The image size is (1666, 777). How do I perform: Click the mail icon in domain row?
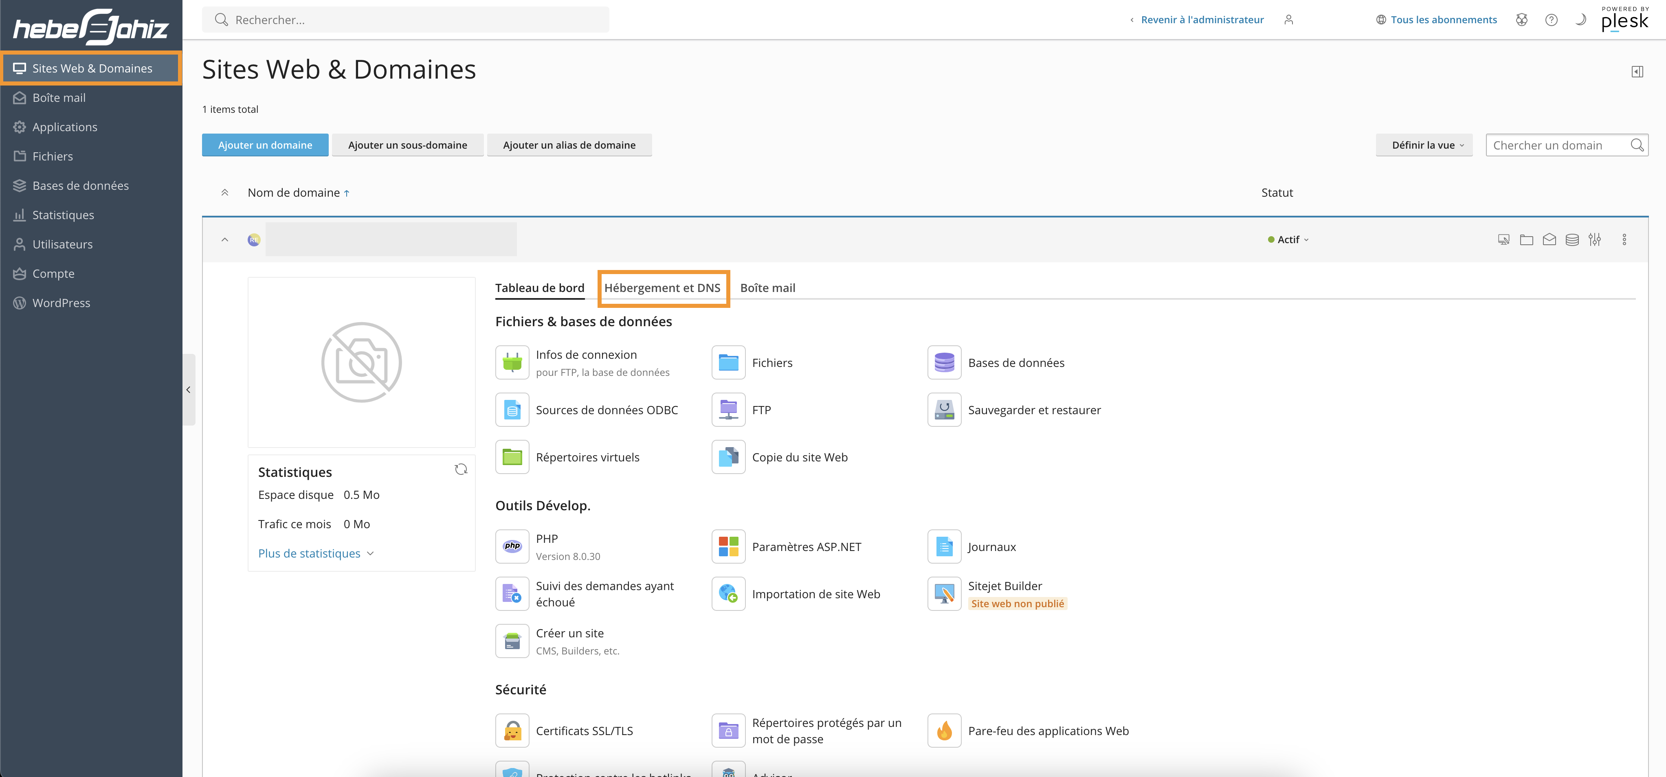[1549, 240]
